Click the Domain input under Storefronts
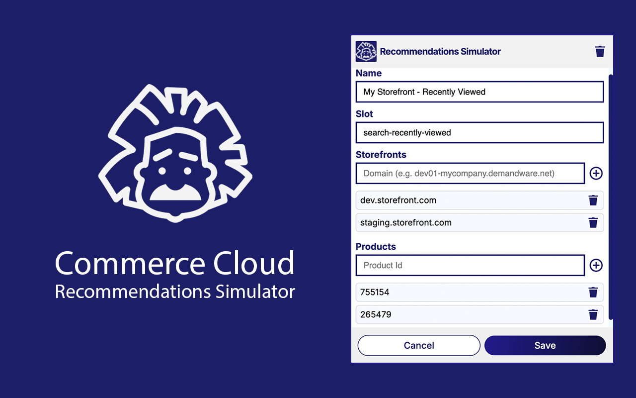 tap(470, 173)
